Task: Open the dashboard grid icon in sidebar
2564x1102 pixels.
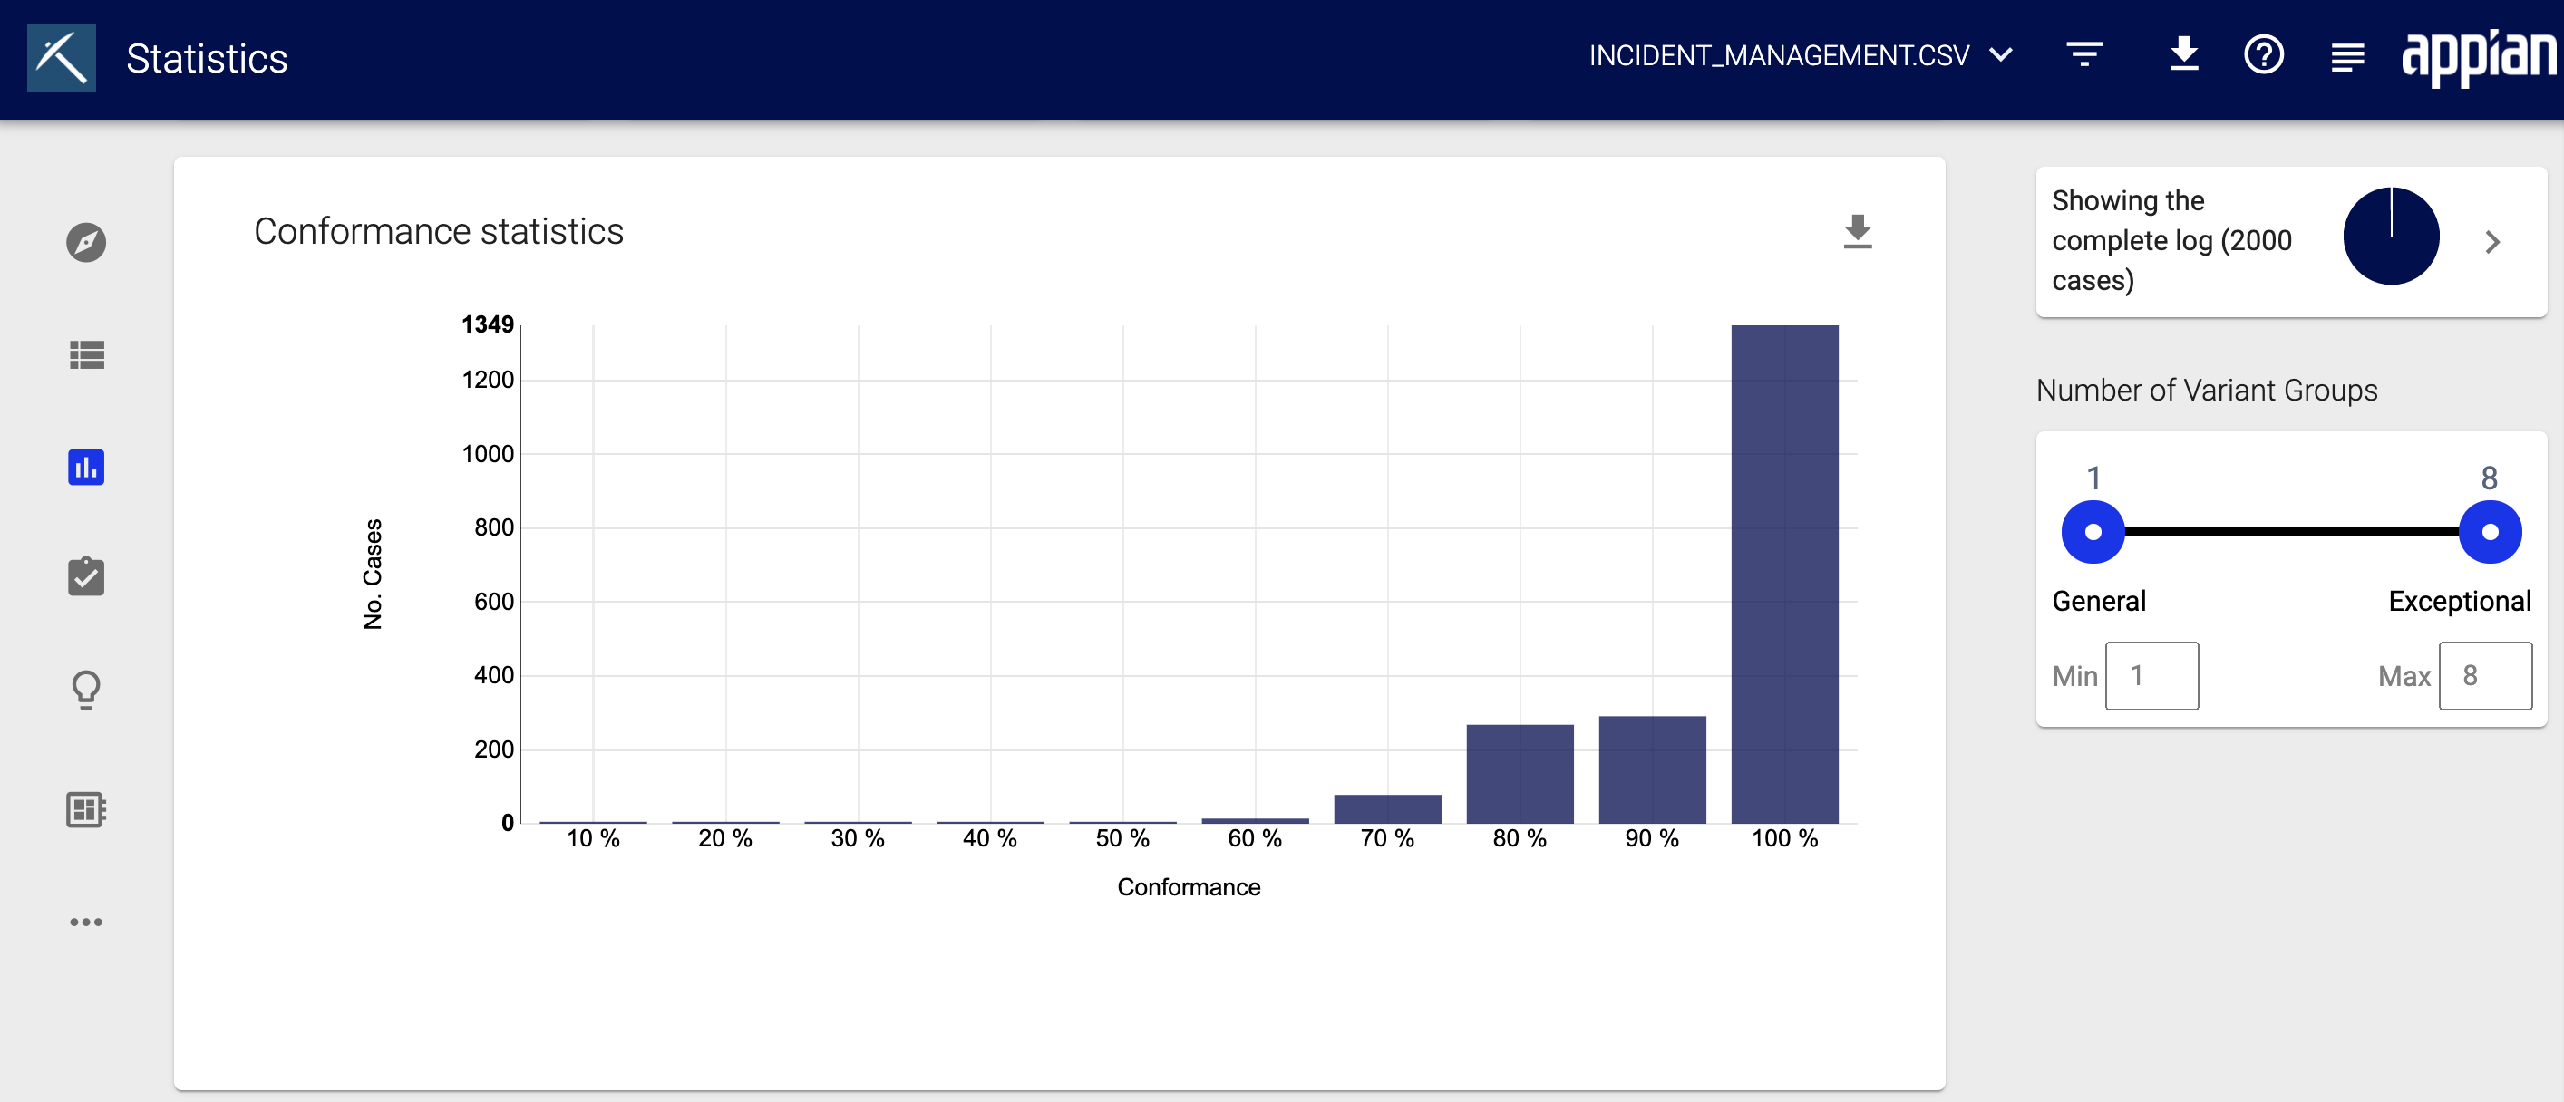Action: pyautogui.click(x=87, y=809)
